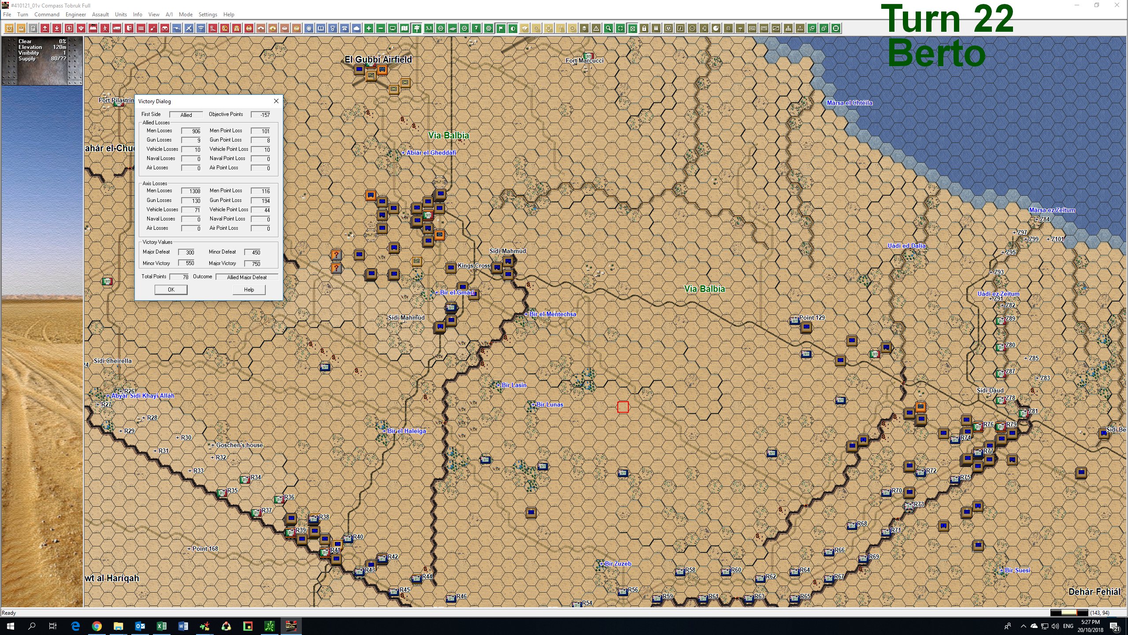Open the A/I menu

[169, 14]
